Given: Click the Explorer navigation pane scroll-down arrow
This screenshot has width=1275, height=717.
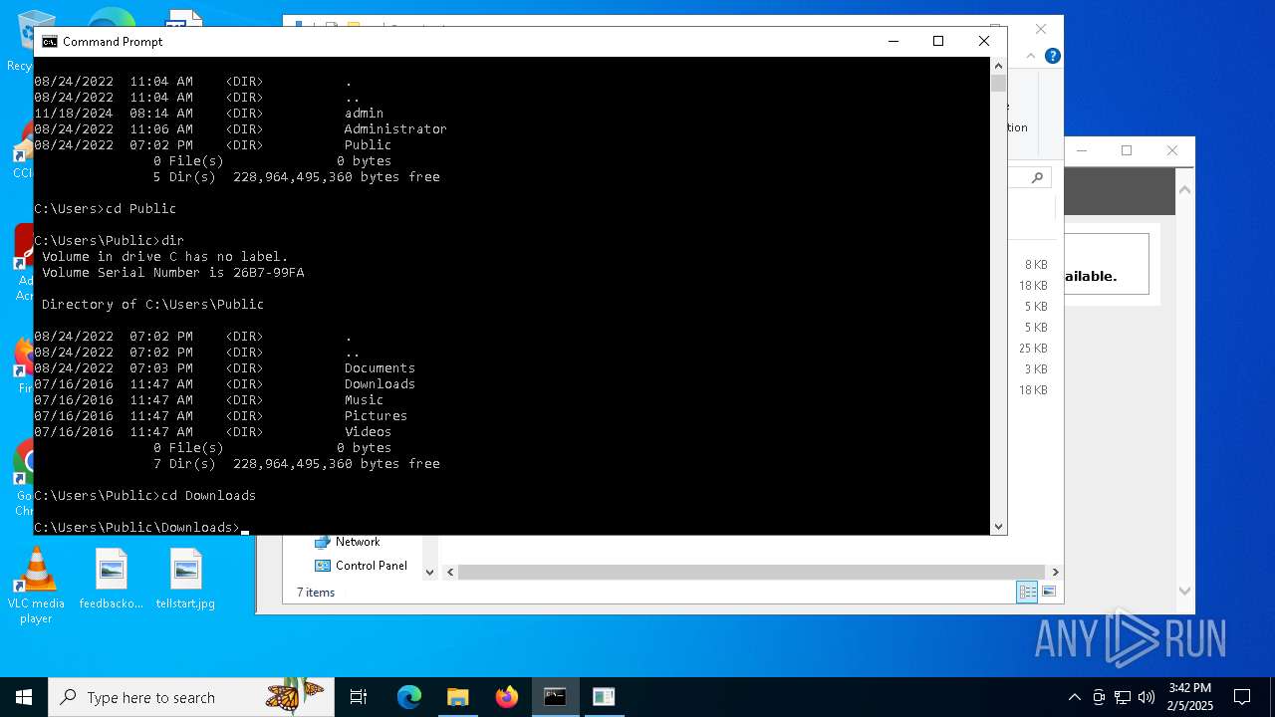Looking at the screenshot, I should coord(430,572).
